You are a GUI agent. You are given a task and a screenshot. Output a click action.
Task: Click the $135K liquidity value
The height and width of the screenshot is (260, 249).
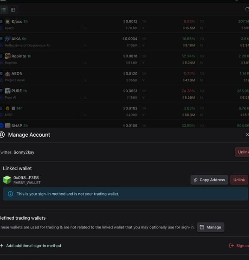tap(132, 46)
